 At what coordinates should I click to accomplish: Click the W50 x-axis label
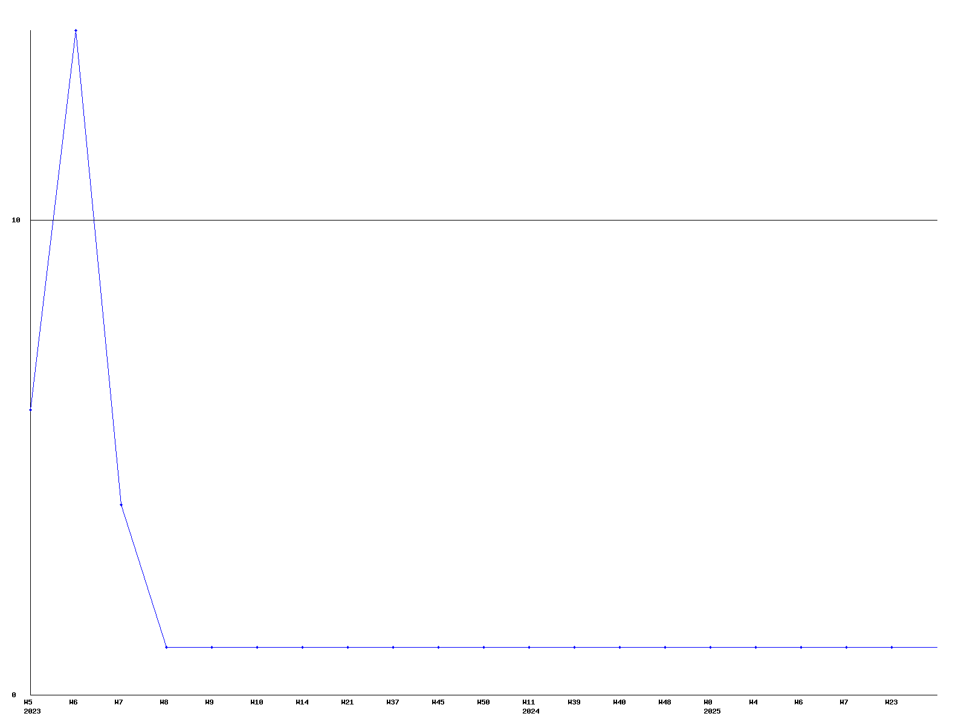click(483, 702)
